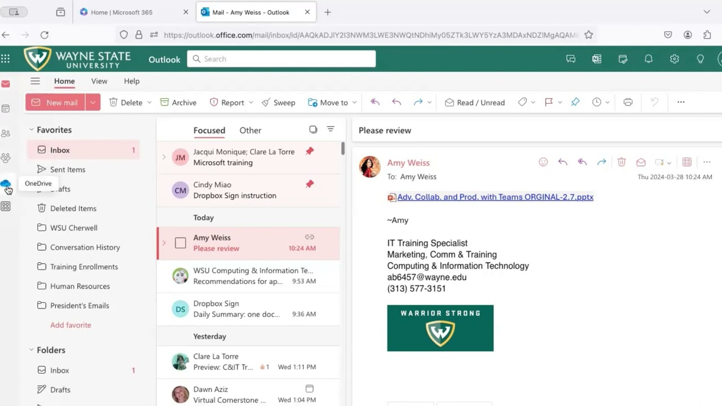Click the New mail button
Viewport: 722px width, 406px height.
[x=55, y=102]
